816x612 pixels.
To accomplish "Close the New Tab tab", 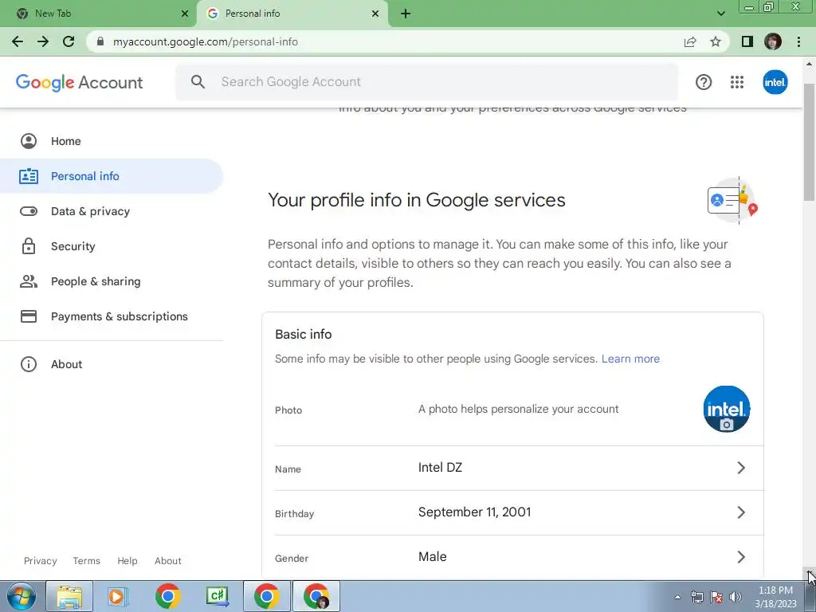I will [x=185, y=14].
